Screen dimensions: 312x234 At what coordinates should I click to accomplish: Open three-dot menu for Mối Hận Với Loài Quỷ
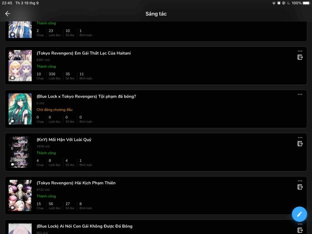300,138
